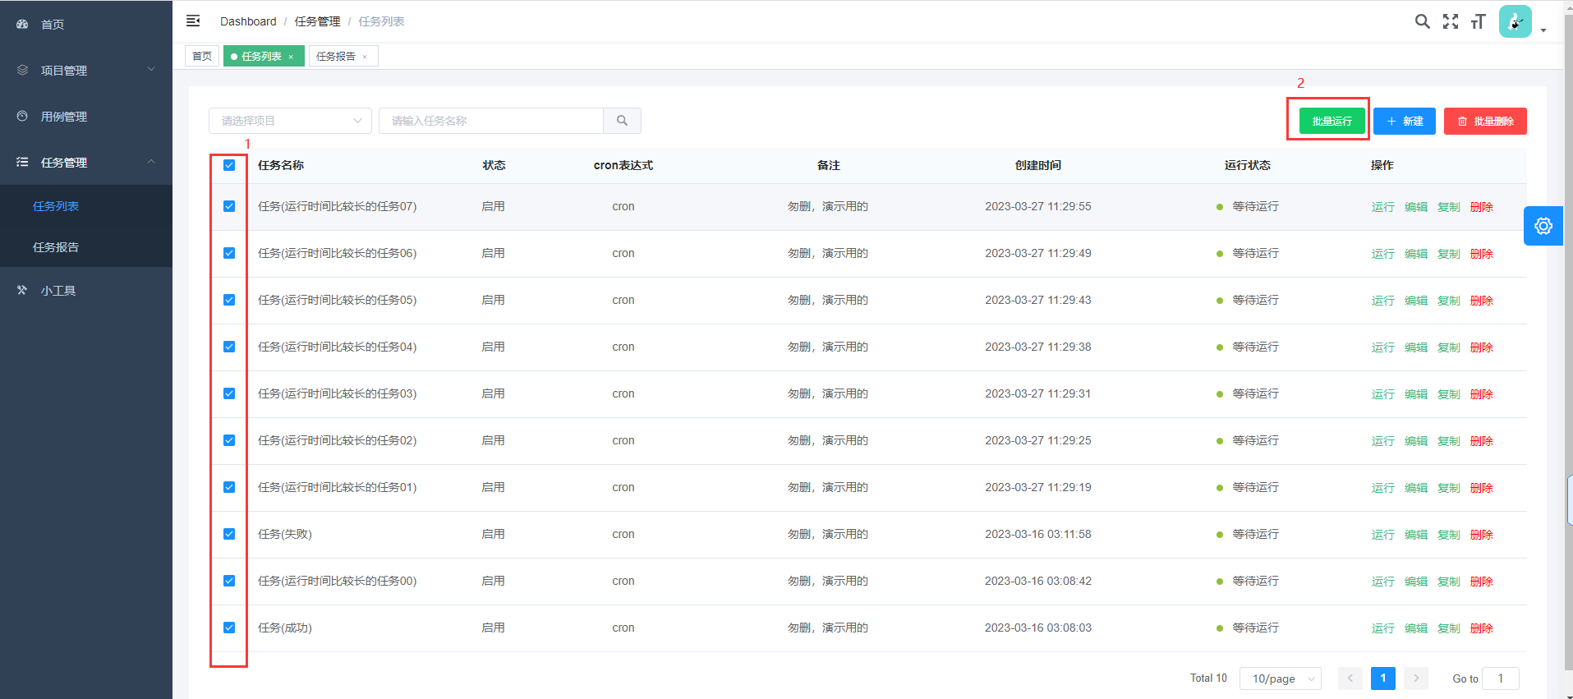This screenshot has height=699, width=1573.
Task: Click the blue 新建 button
Action: pyautogui.click(x=1405, y=121)
